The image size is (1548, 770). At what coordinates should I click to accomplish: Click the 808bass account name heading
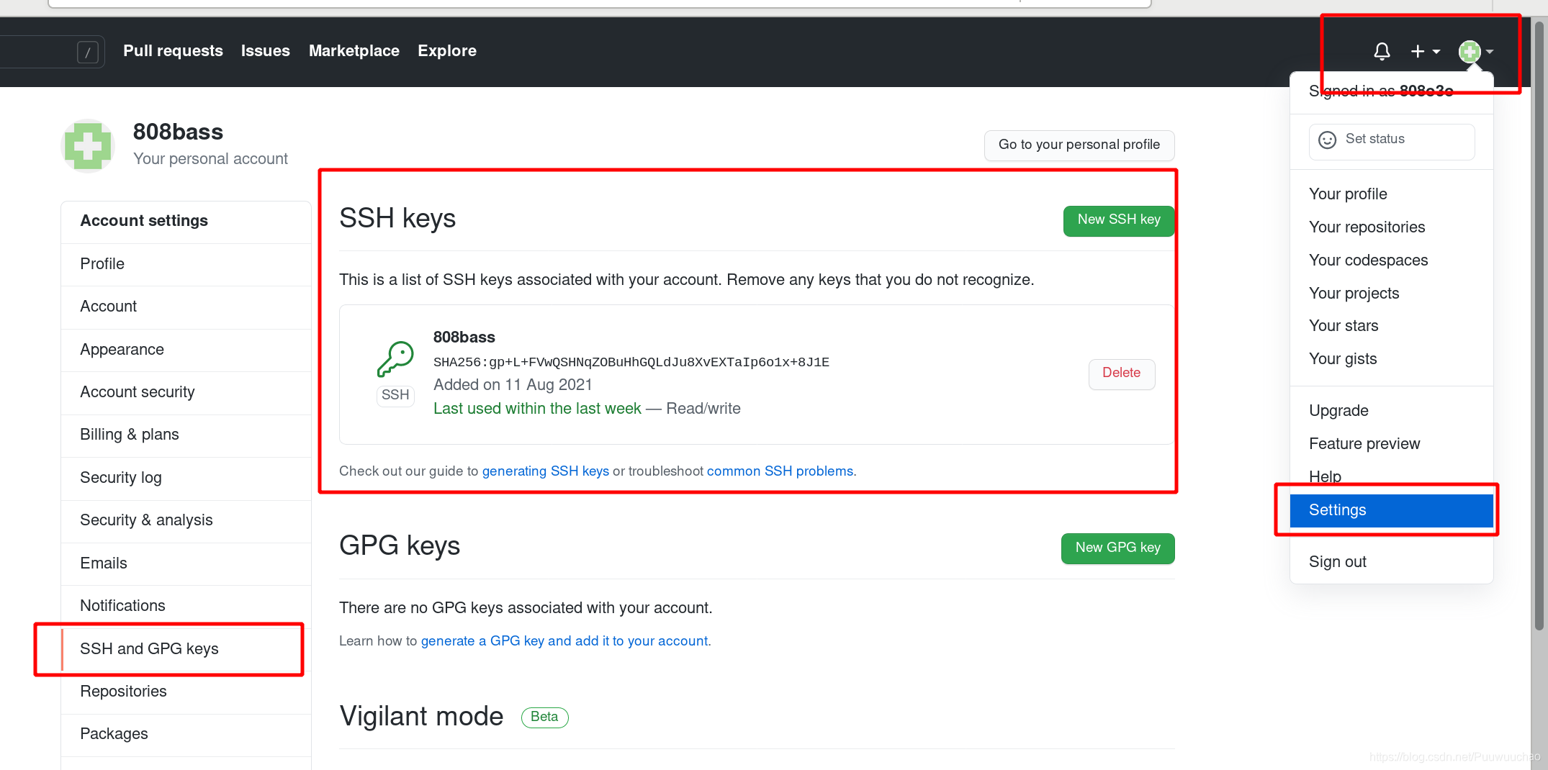coord(178,132)
